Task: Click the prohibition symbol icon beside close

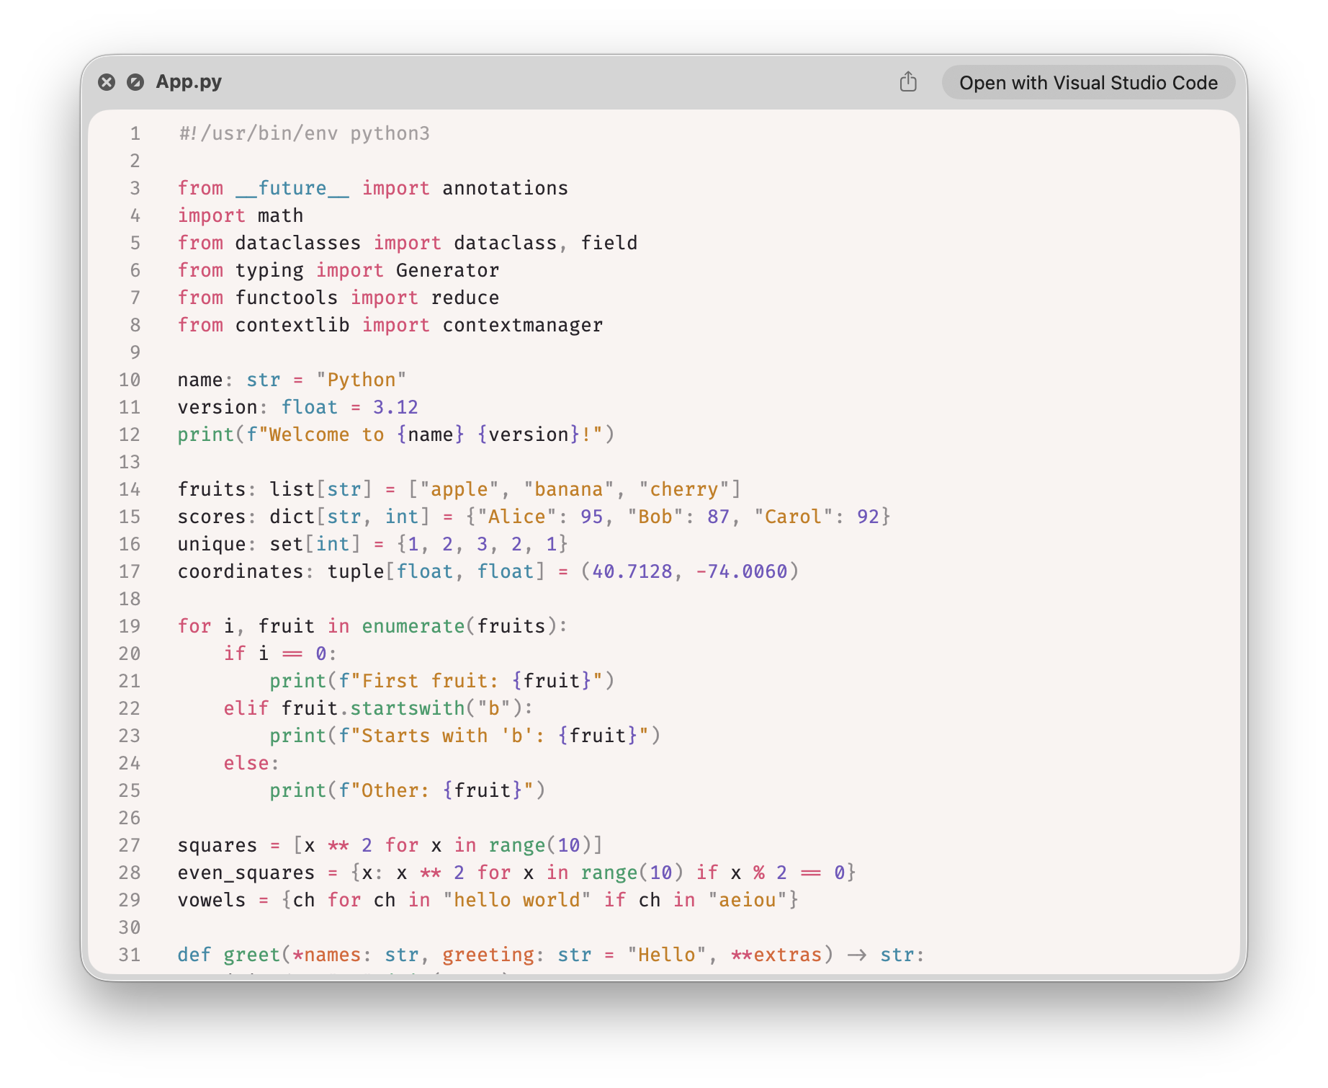Action: pos(137,81)
